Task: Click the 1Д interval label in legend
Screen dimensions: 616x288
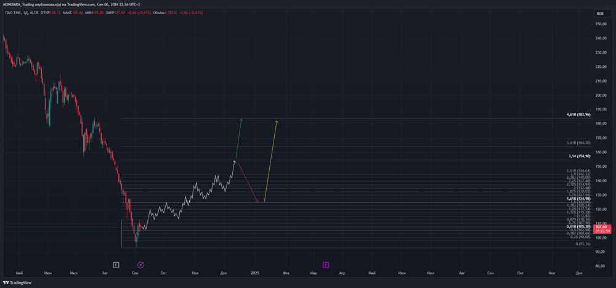Action: (25, 12)
